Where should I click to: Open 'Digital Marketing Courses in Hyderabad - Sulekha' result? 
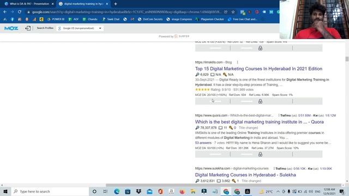click(x=245, y=175)
